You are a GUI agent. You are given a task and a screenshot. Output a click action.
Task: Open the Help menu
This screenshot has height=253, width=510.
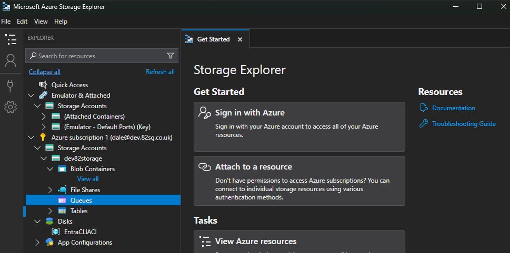[61, 22]
